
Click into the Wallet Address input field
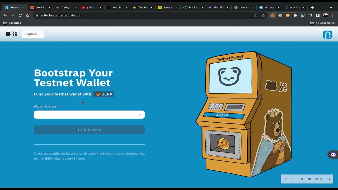click(x=89, y=115)
